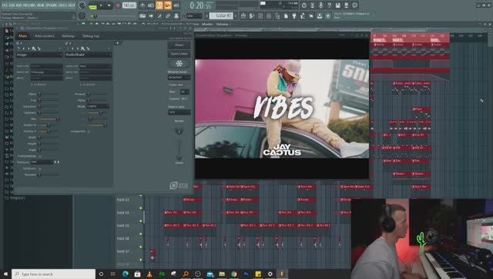Switch to the Settings tab in visualizer
Image resolution: width=493 pixels, height=279 pixels.
[x=69, y=36]
